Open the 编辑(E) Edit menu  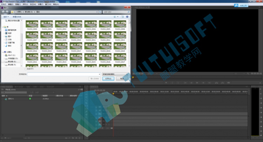pyautogui.click(x=11, y=4)
